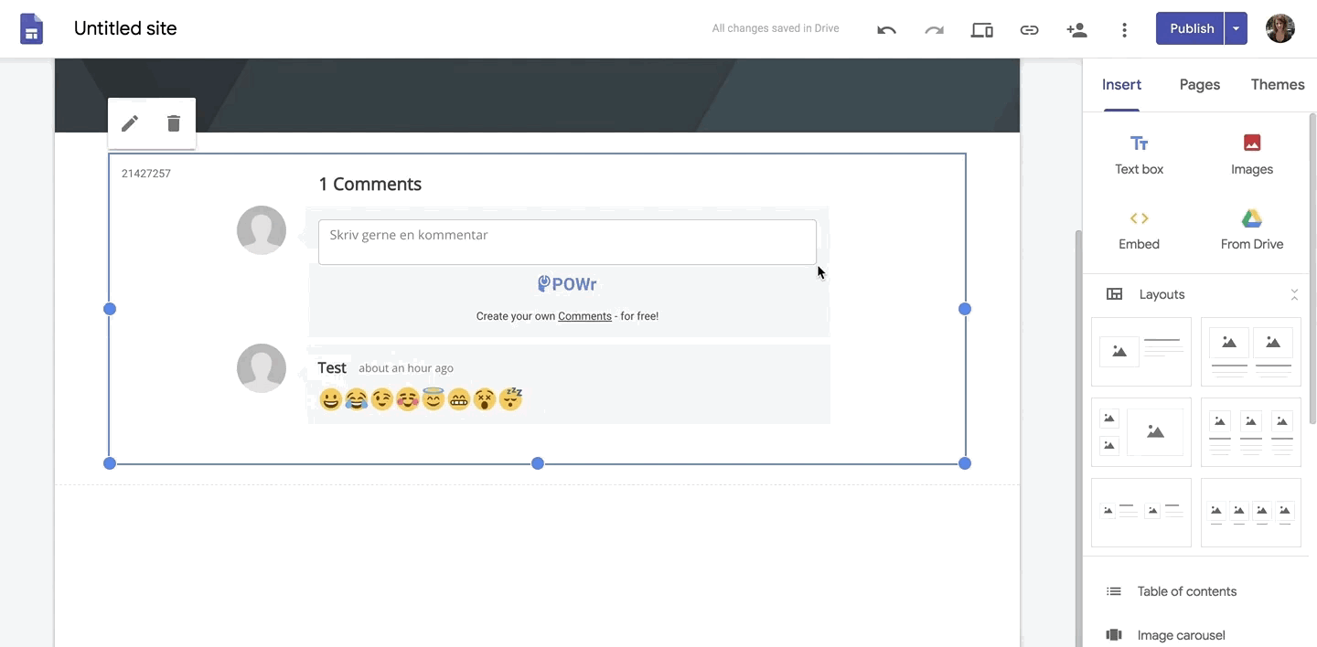The image size is (1317, 647).
Task: Click the Untitled site title field
Action: [125, 28]
